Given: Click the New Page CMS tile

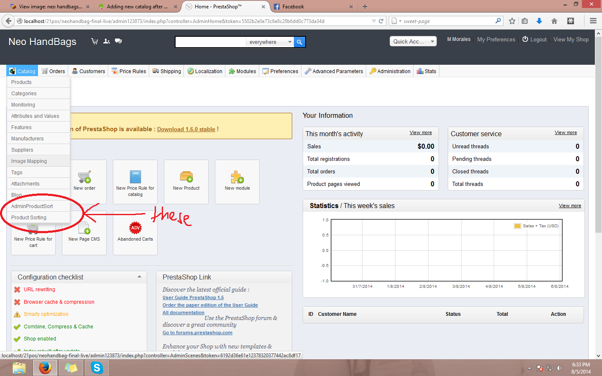Looking at the screenshot, I should point(84,233).
